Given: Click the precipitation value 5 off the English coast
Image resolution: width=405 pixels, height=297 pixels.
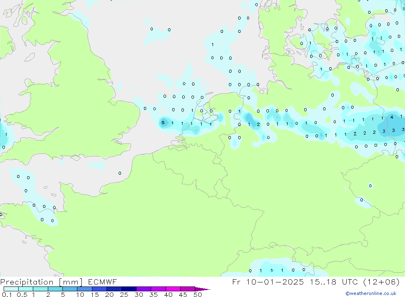Looking at the screenshot, I should pos(163,122).
